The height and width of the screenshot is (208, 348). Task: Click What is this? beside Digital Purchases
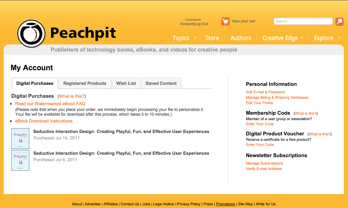point(72,96)
